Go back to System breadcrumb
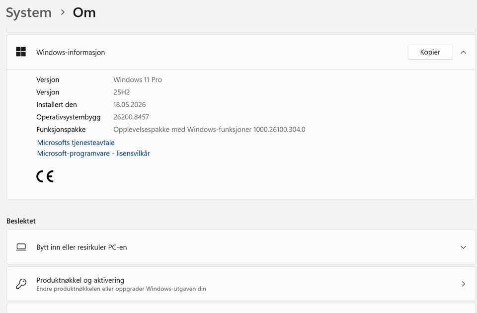477x313 pixels. point(29,13)
